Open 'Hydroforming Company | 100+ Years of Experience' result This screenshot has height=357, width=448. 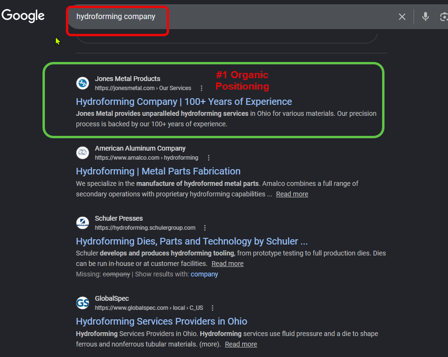pos(184,102)
